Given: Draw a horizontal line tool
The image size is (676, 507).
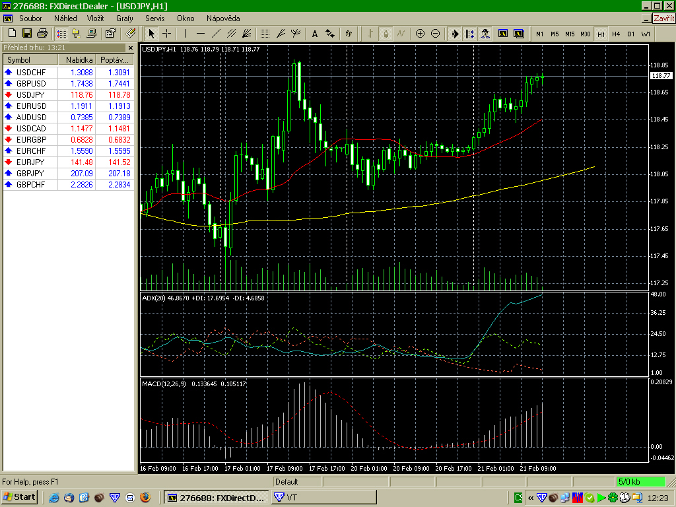Looking at the screenshot, I should [x=201, y=33].
